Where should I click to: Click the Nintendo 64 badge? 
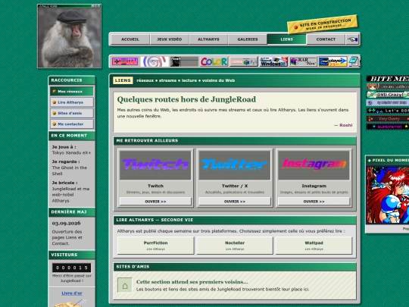pos(244,61)
